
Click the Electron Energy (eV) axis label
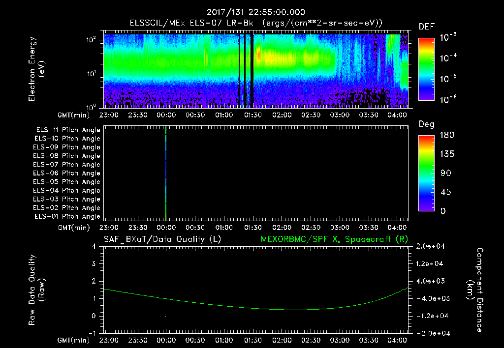36,69
